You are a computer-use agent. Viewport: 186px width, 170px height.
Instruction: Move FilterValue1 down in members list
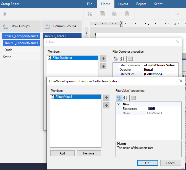point(106,105)
